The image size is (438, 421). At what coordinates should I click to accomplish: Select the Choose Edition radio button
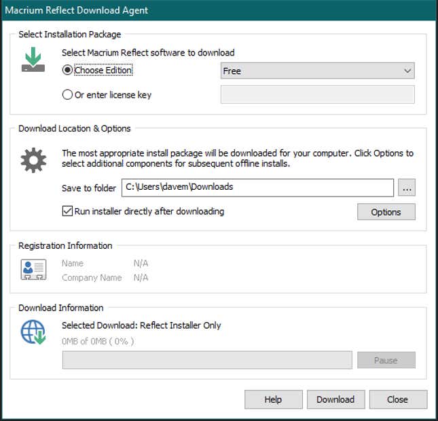(x=67, y=70)
